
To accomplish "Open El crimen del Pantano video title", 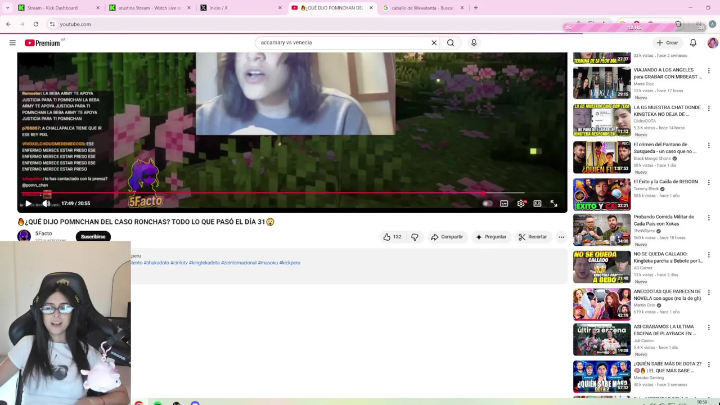I will click(x=665, y=148).
